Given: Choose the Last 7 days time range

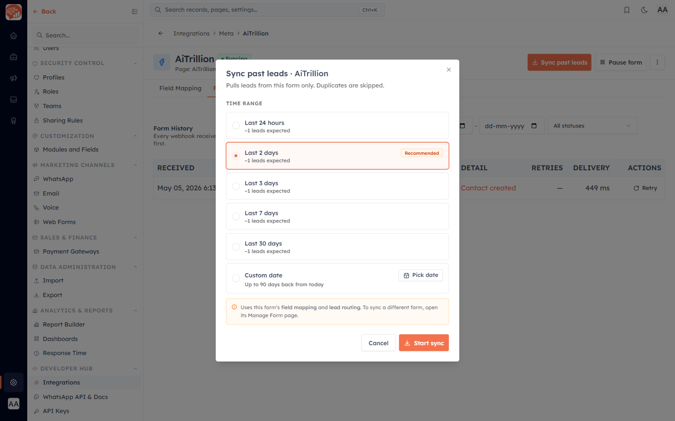Looking at the screenshot, I should tap(337, 216).
